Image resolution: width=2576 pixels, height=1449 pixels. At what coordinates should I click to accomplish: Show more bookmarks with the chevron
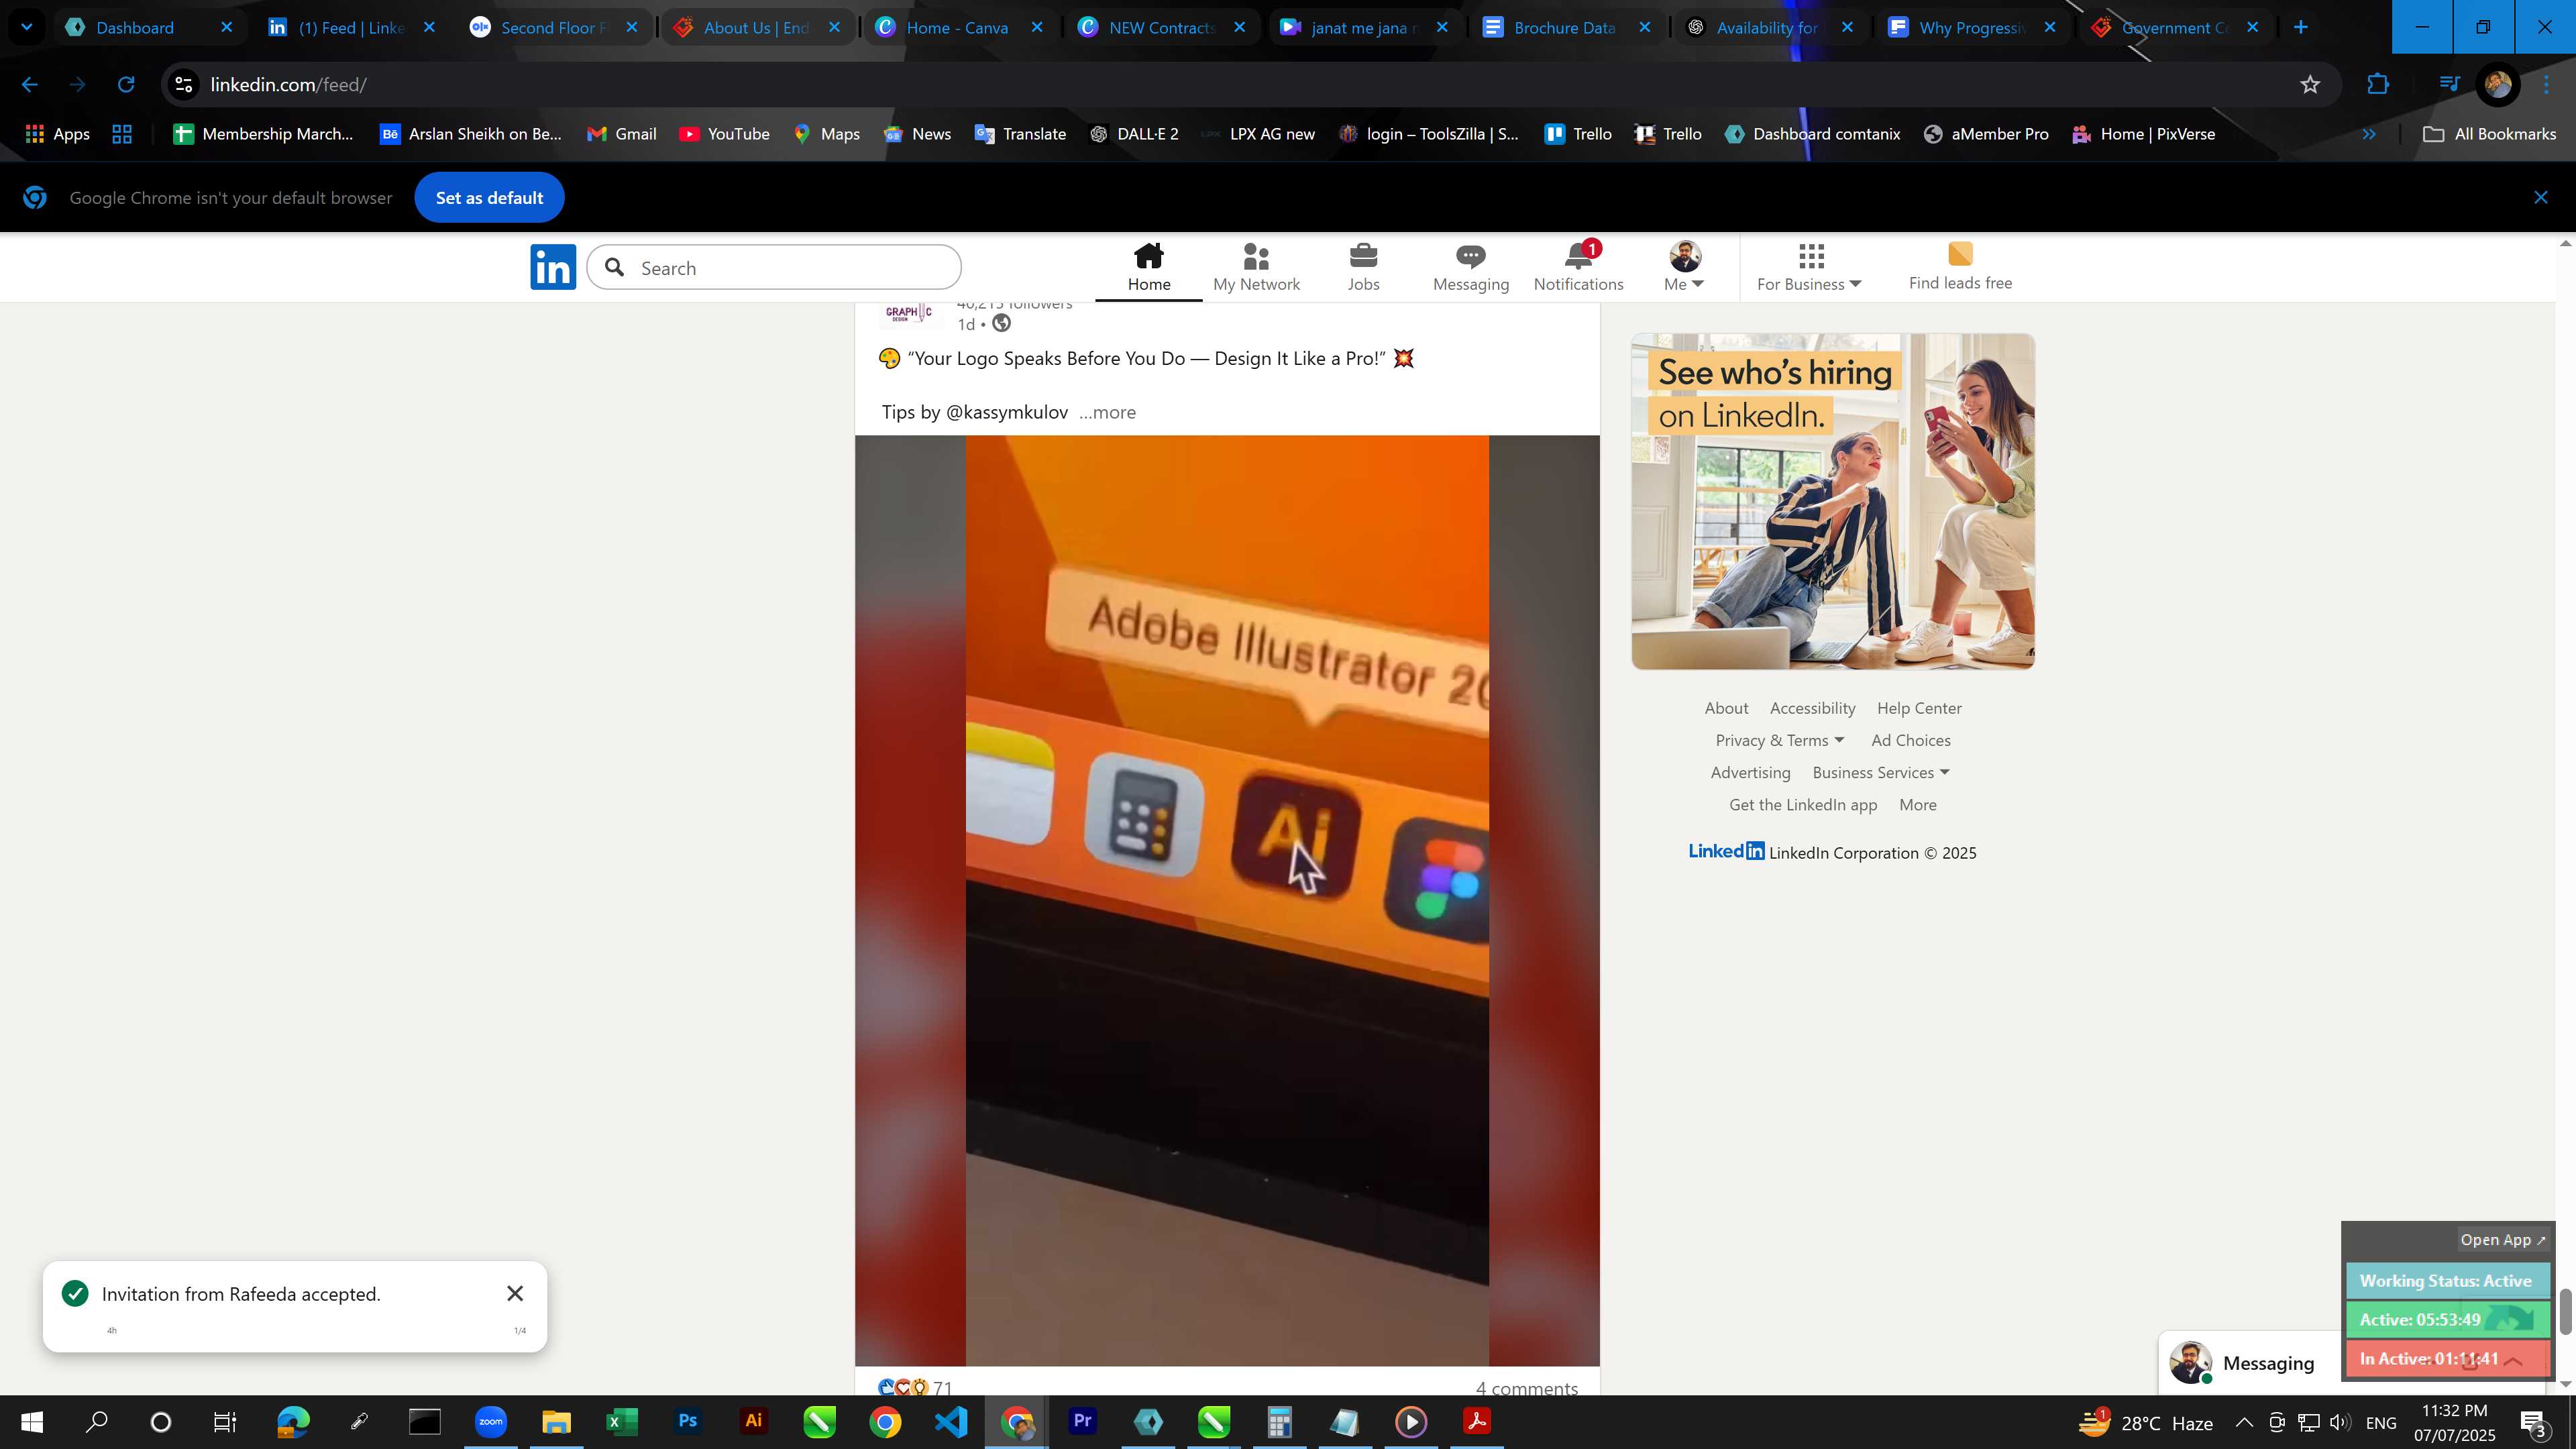click(x=2369, y=134)
